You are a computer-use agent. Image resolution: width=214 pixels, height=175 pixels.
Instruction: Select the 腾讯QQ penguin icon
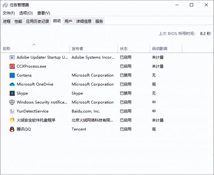click(12, 129)
